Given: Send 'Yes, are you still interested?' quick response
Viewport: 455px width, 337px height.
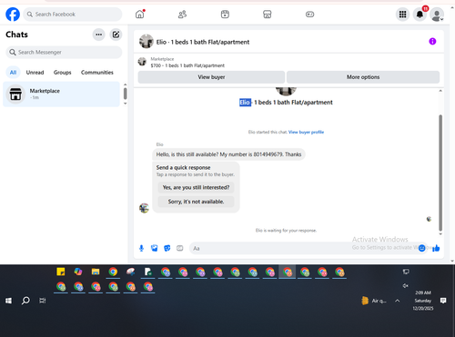Looking at the screenshot, I should coord(196,187).
